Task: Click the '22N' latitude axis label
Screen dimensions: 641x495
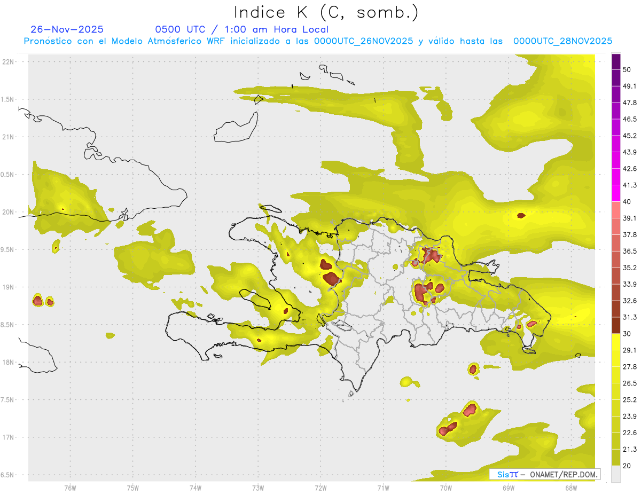Action: (9, 61)
